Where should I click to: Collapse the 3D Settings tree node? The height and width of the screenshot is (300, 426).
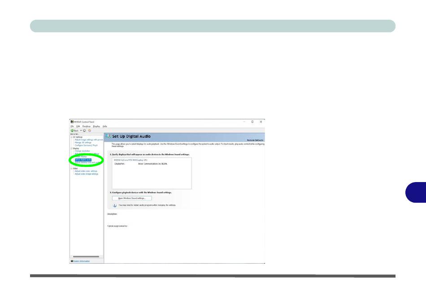click(x=71, y=137)
